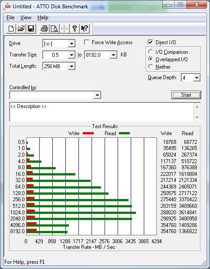The image size is (210, 269).
Task: Click the Description scrollbar down arrow
Action: [197, 118]
